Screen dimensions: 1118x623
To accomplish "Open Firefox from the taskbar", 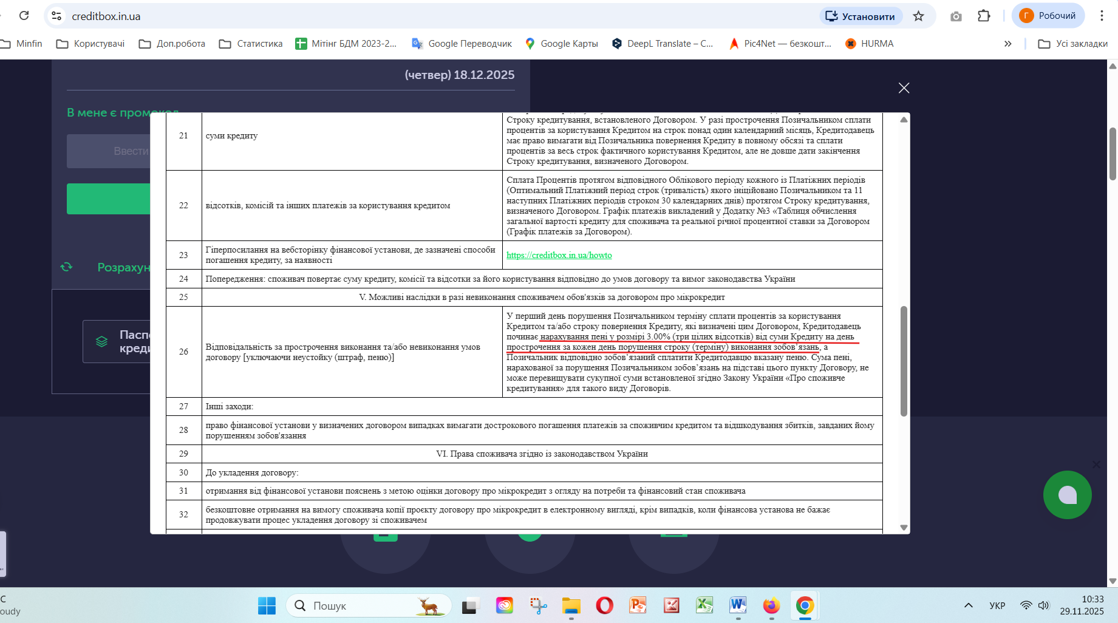I will click(771, 605).
